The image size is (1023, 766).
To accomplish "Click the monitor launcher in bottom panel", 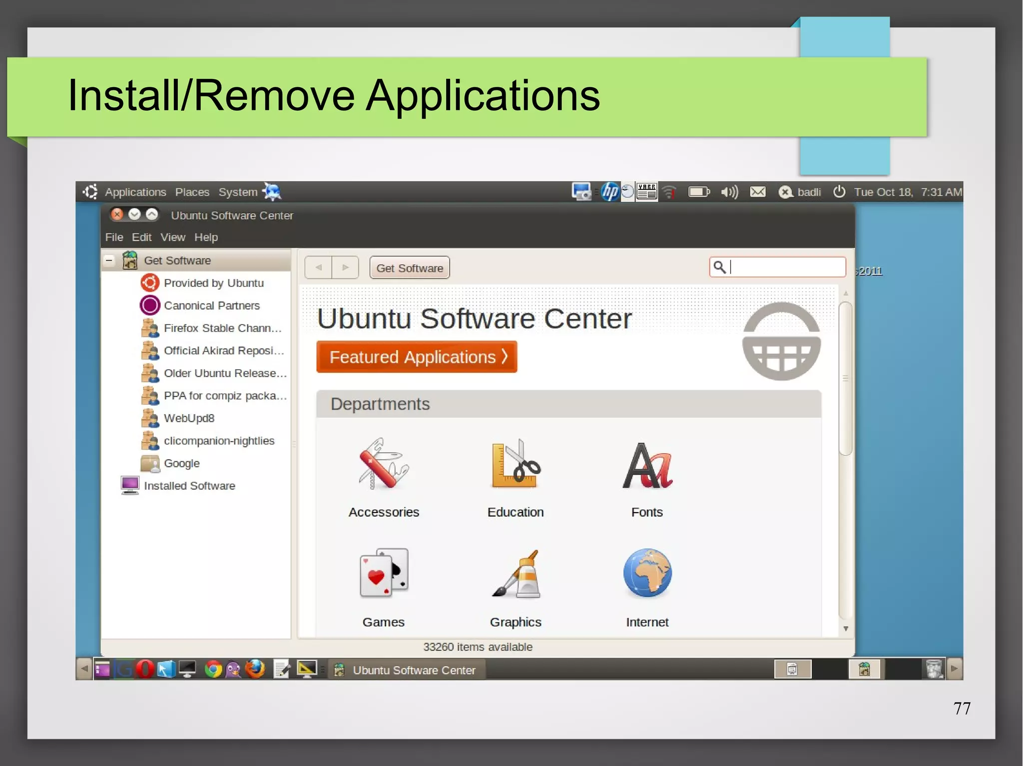I will pyautogui.click(x=187, y=669).
